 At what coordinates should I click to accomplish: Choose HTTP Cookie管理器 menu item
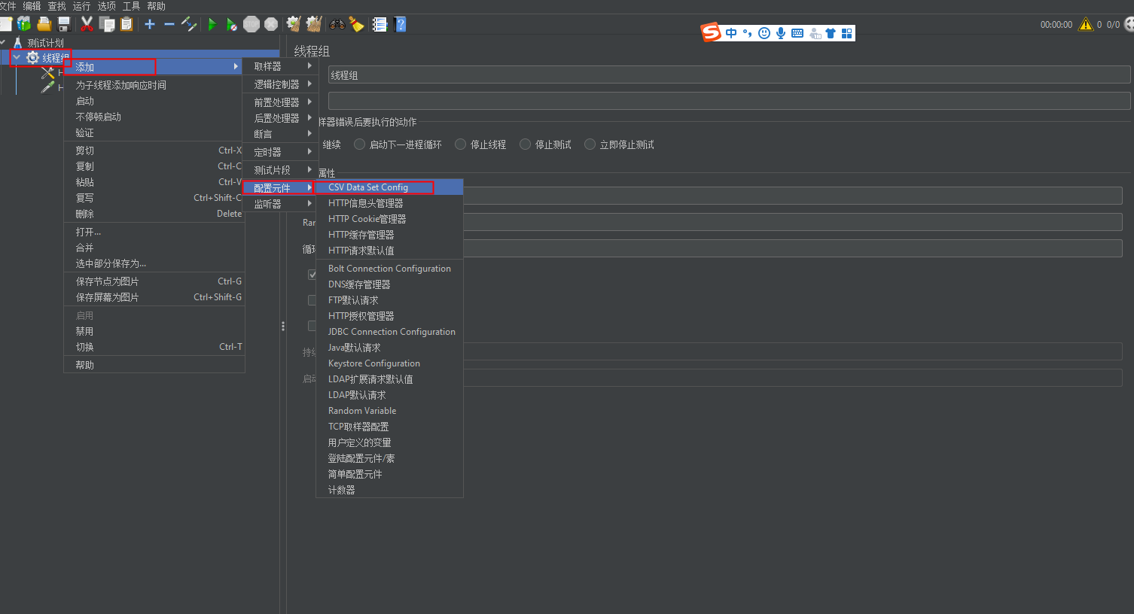tap(389, 219)
